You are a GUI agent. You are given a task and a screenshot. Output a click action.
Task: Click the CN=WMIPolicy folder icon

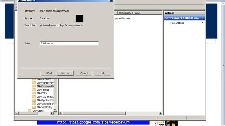coord(34,107)
